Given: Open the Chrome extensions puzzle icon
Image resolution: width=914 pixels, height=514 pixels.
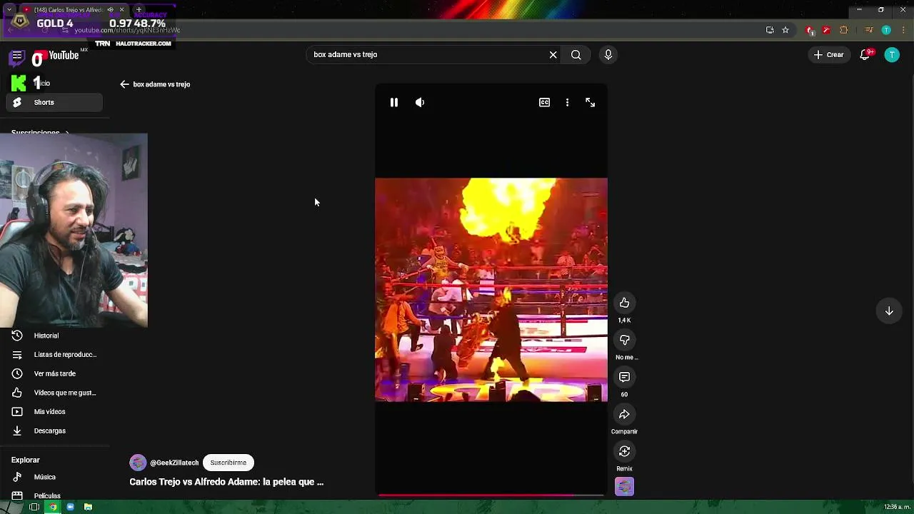Looking at the screenshot, I should pyautogui.click(x=844, y=30).
